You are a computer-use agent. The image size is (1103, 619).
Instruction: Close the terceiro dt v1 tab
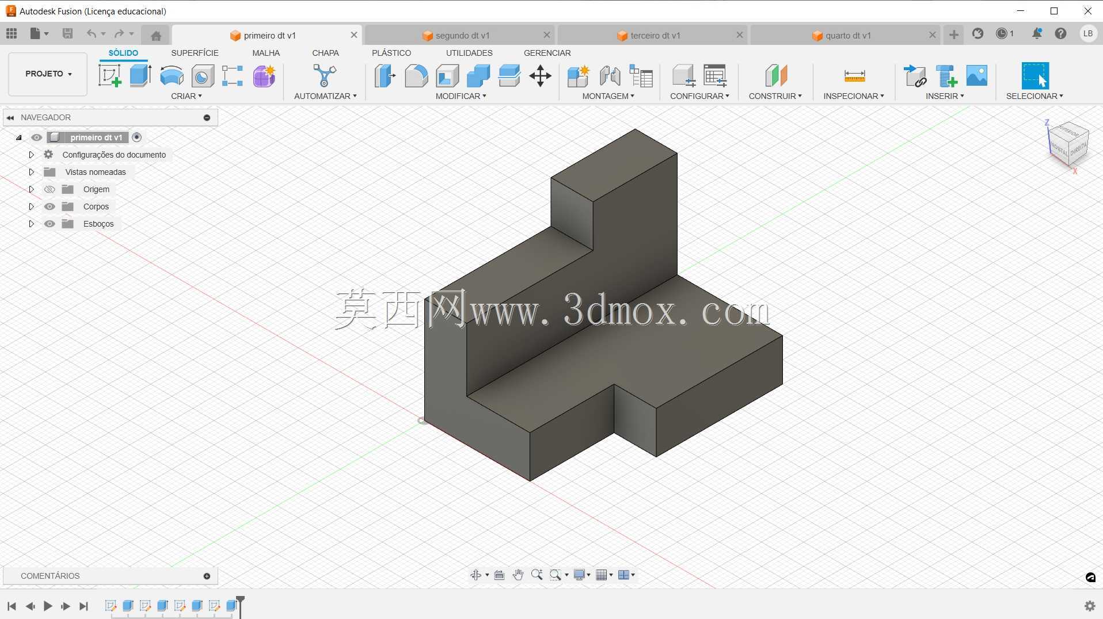click(740, 35)
